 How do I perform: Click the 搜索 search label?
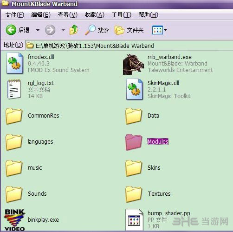[103, 30]
